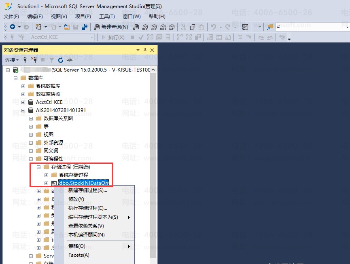The width and height of the screenshot is (350, 264).
Task: Open the 工具(T) menu
Action: pyautogui.click(x=107, y=17)
